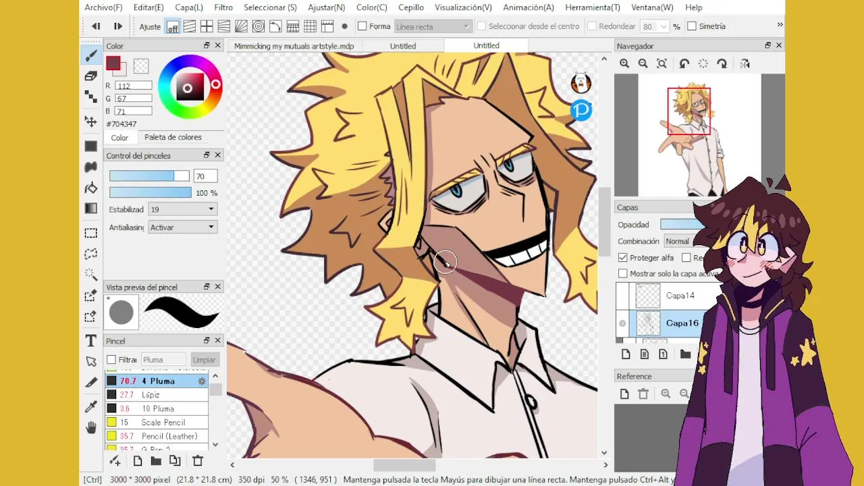Create a new layer in Capas panel
Viewport: 864px width, 486px height.
click(626, 354)
